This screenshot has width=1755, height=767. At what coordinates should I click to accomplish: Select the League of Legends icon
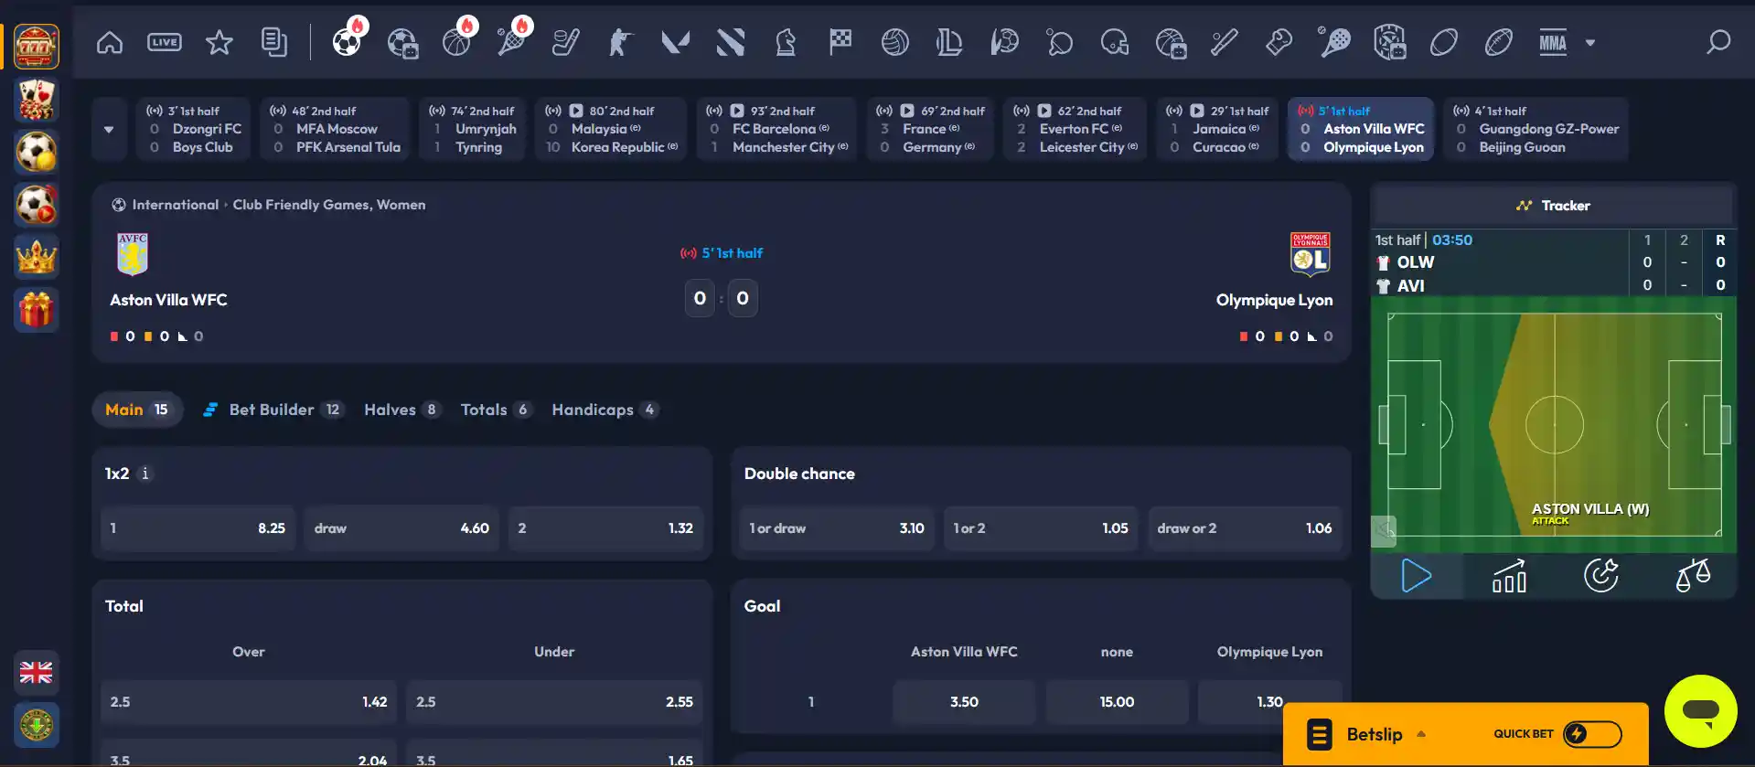pyautogui.click(x=950, y=42)
